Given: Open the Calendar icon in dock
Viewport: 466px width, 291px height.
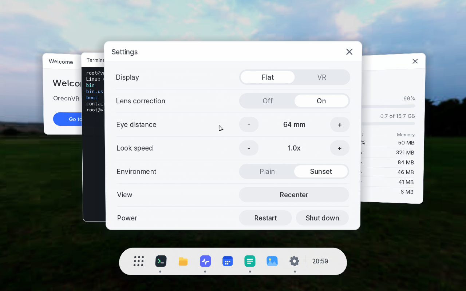Looking at the screenshot, I should 228,261.
